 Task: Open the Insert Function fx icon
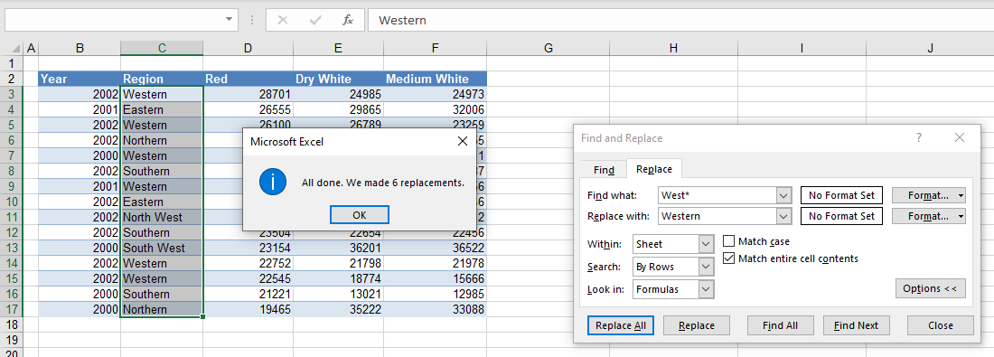click(347, 20)
